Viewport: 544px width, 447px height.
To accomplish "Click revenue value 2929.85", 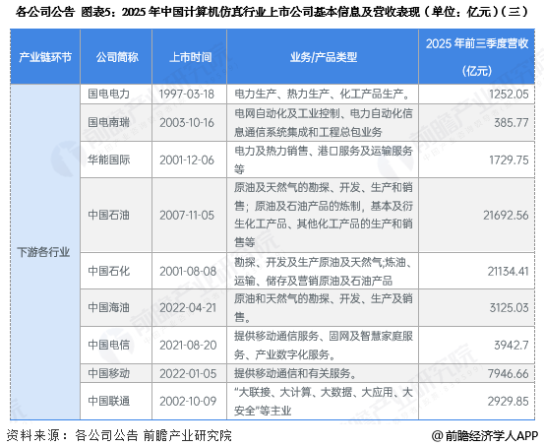I will click(509, 402).
